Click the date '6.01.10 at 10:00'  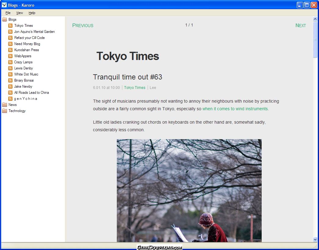[x=106, y=87]
